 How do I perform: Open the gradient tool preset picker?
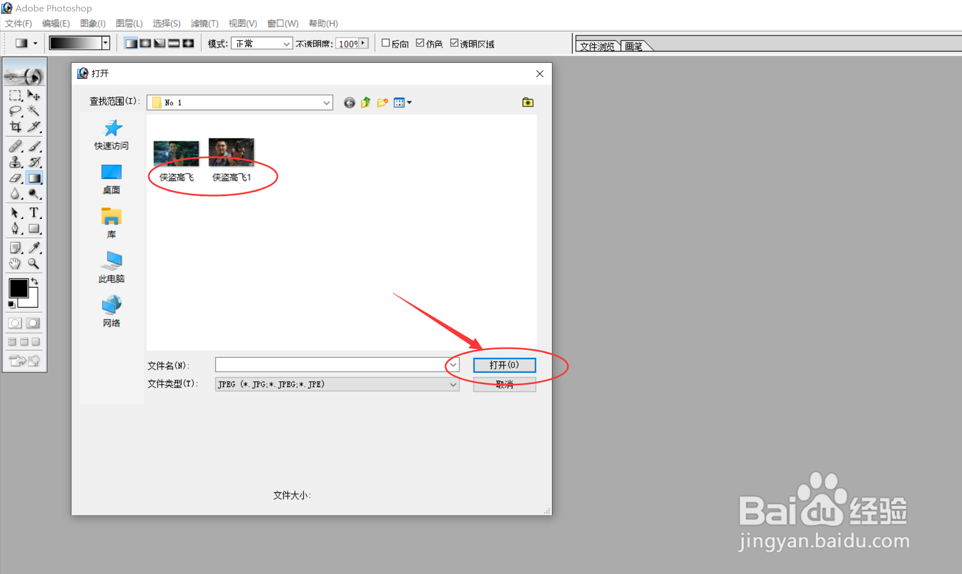[x=26, y=43]
